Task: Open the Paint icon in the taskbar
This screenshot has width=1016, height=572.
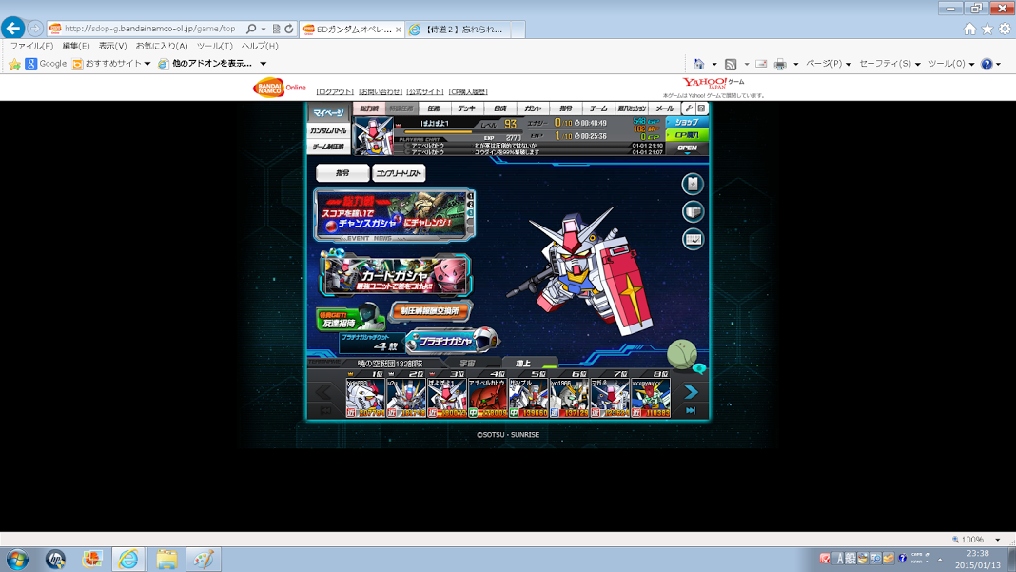Action: [x=204, y=559]
